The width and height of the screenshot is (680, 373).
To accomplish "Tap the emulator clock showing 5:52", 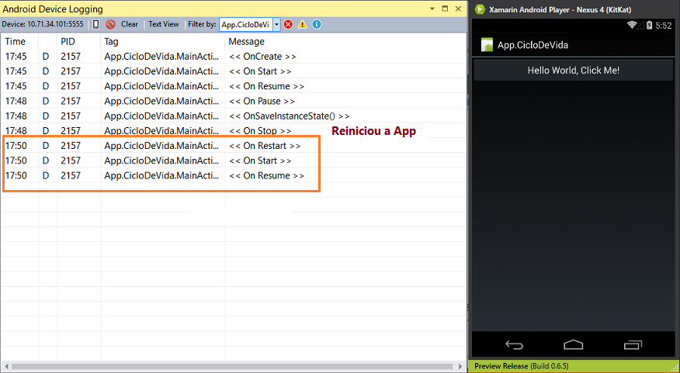I will [x=664, y=26].
